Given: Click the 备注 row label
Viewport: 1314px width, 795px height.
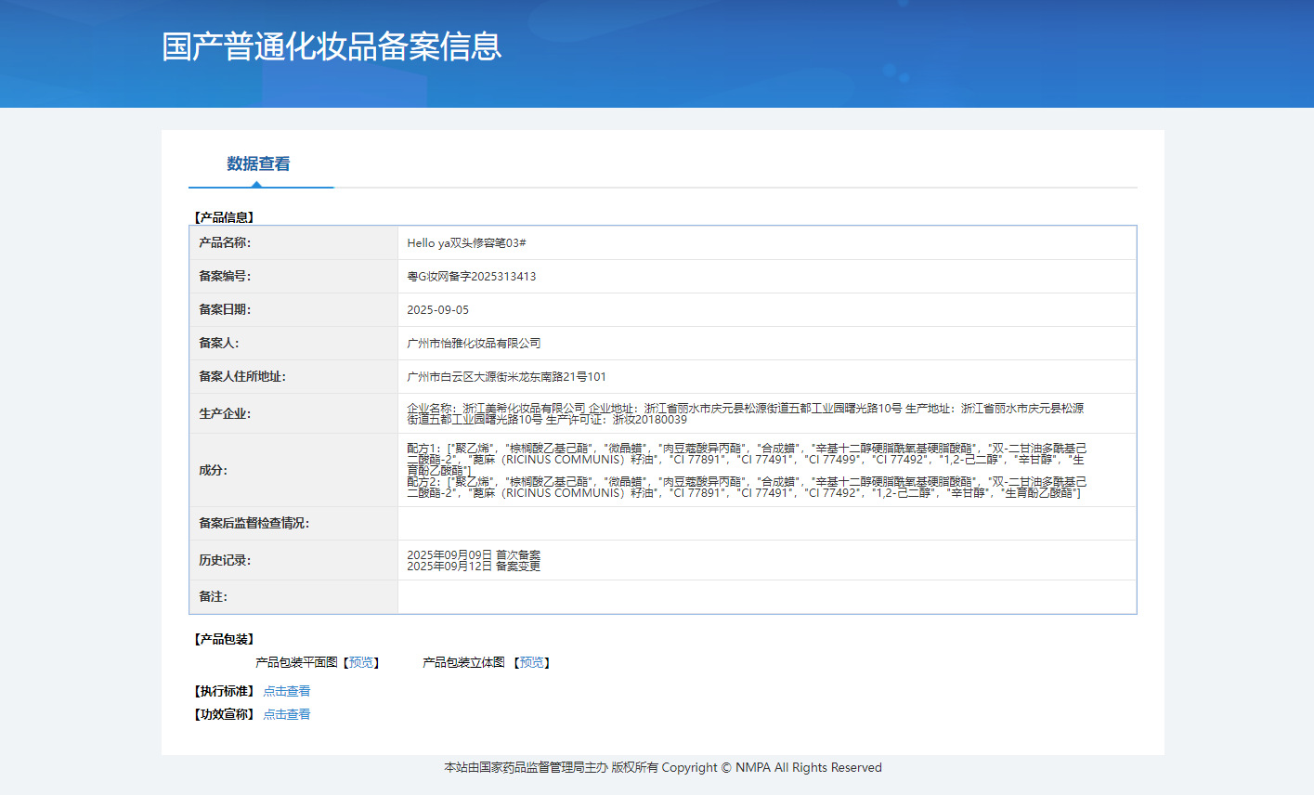Looking at the screenshot, I should tap(213, 596).
